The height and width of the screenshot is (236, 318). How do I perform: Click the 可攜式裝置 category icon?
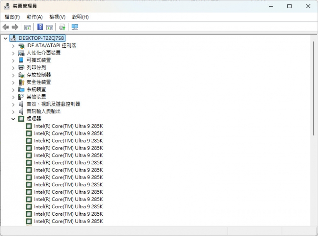coord(21,60)
